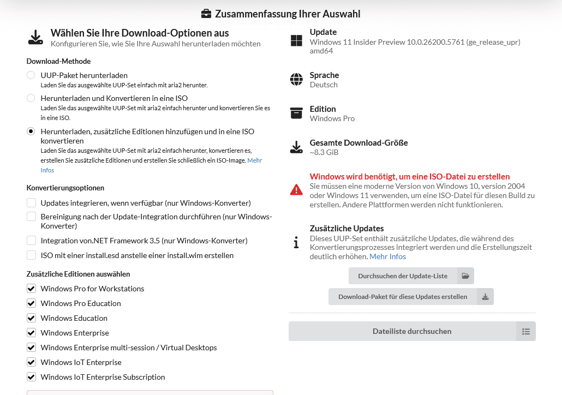Click the list icon beside Dateiliste durchsuchen

(x=526, y=331)
